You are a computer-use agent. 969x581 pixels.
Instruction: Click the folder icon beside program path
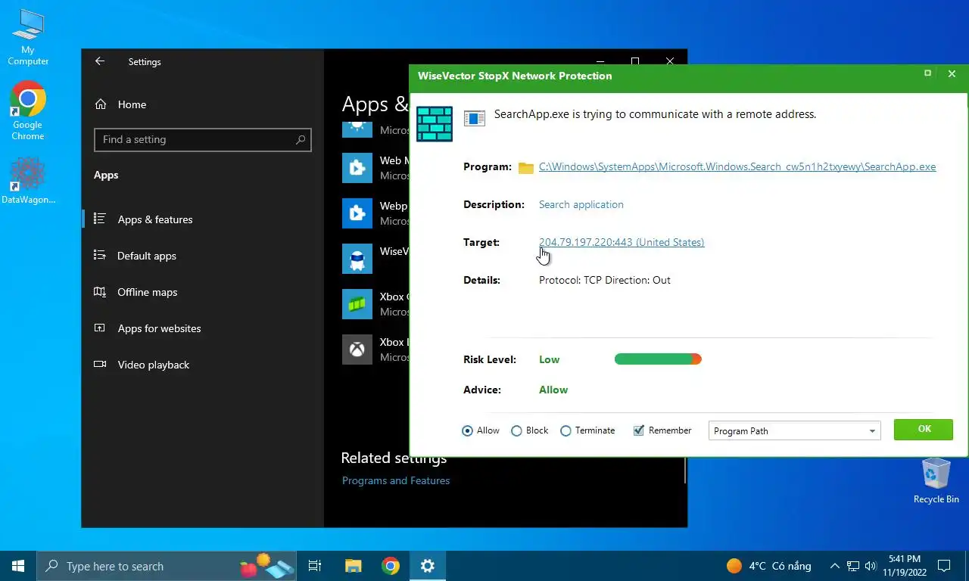pos(526,167)
